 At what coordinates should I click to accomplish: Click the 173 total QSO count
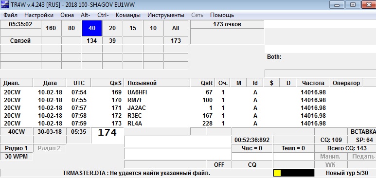176,41
